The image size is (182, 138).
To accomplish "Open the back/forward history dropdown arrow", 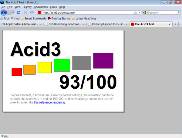I will pos(13,12).
